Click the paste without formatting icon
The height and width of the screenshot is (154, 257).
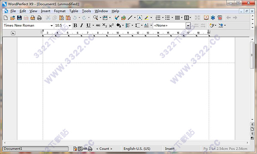pyautogui.click(x=68, y=18)
